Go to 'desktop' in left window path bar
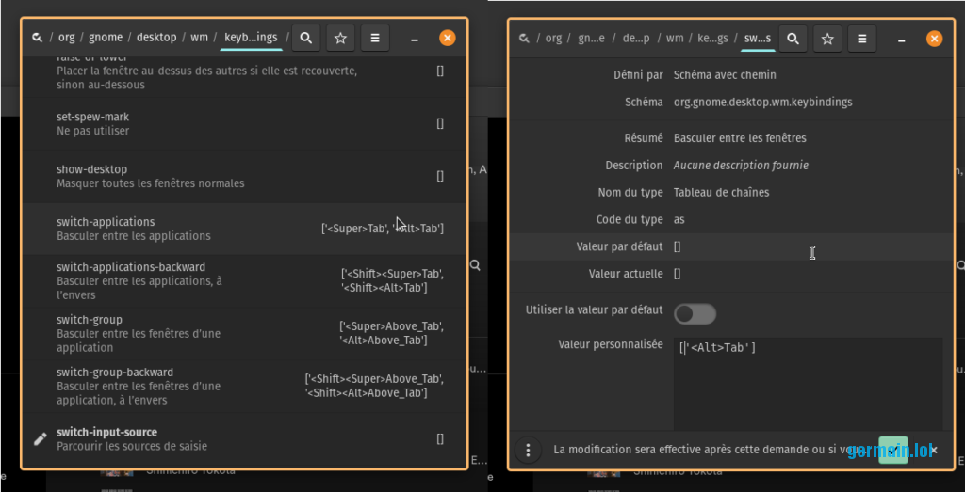 156,38
